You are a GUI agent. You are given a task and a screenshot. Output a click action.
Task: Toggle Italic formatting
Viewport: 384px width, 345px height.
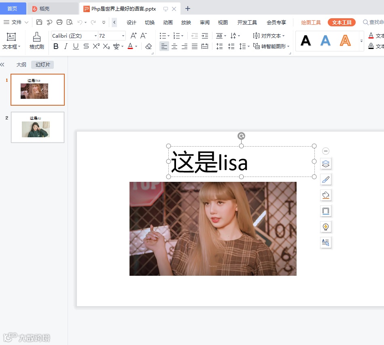66,46
